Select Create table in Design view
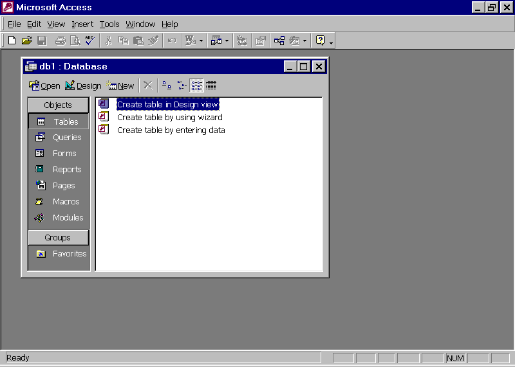The height and width of the screenshot is (367, 515). coord(168,105)
